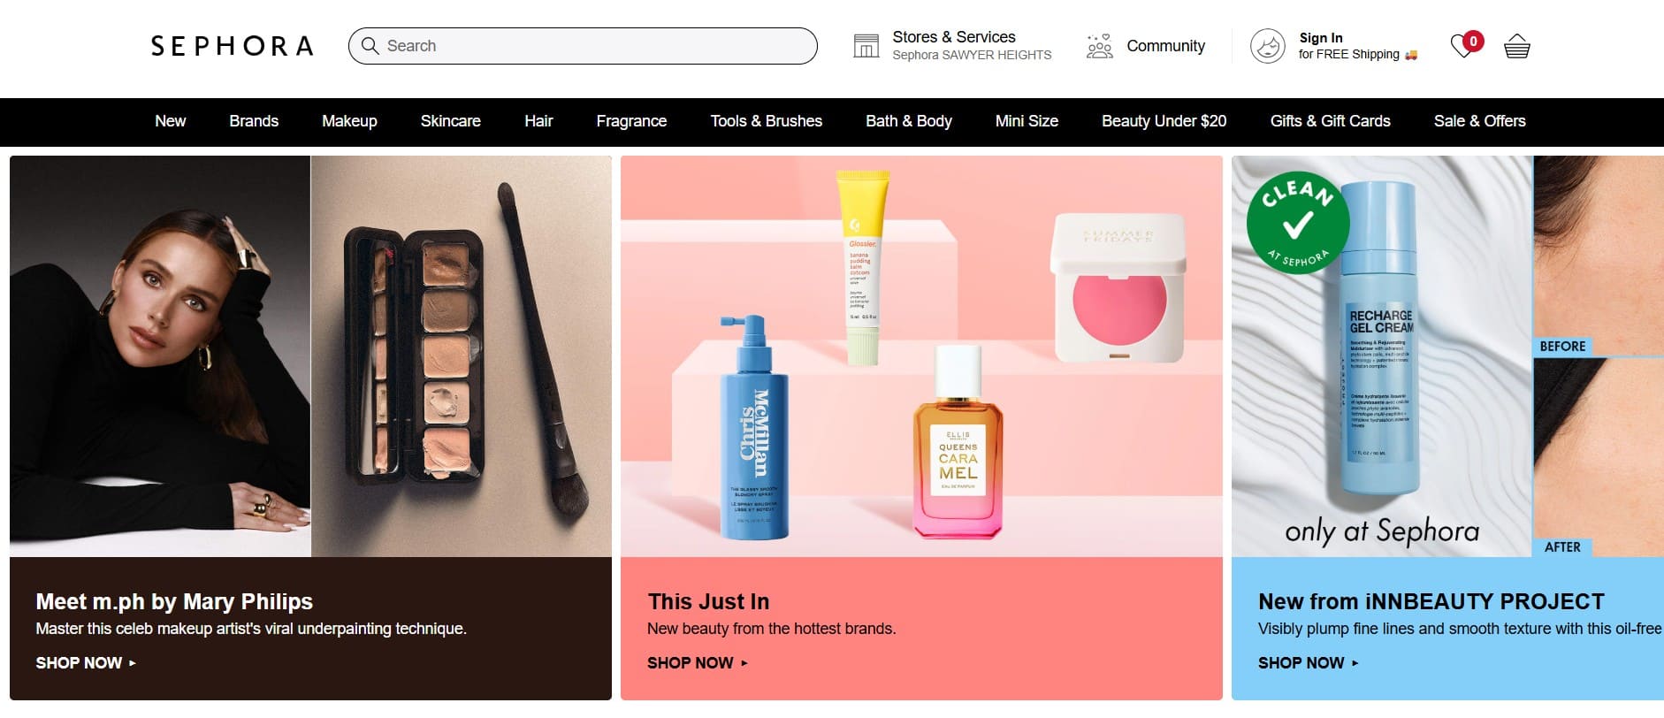Click the This Just In banner image
Viewport: 1664px width, 718px height.
click(921, 356)
